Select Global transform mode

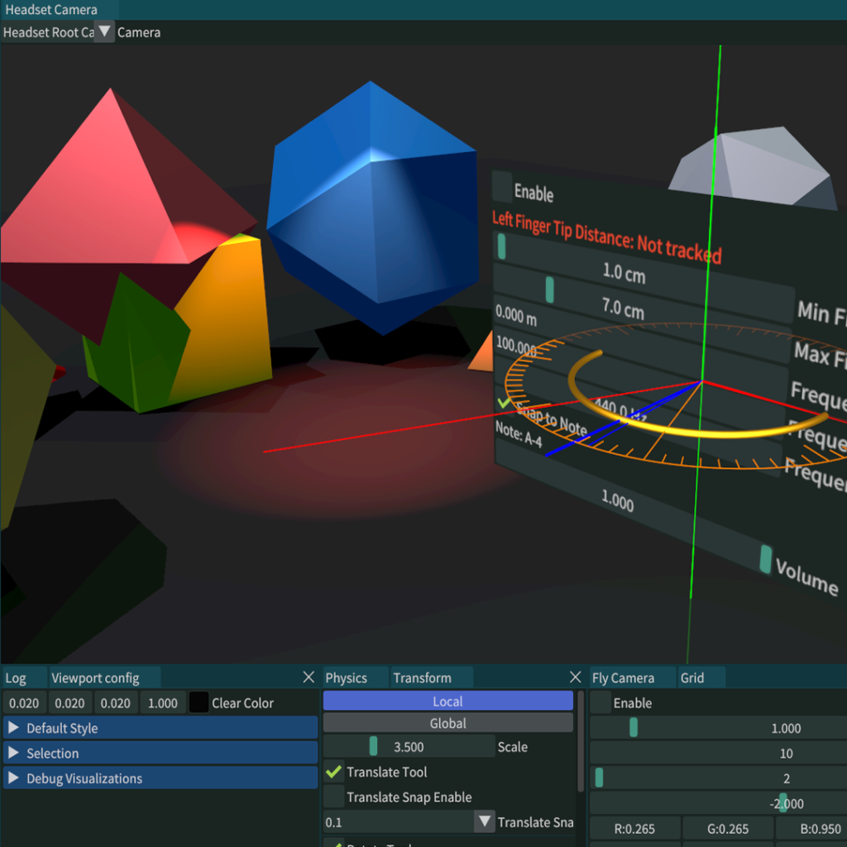tap(447, 723)
